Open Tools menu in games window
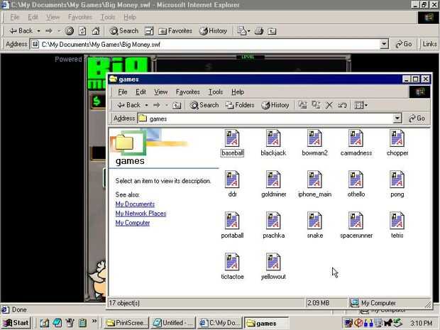Screen dimensions: 440x330 coord(216,92)
